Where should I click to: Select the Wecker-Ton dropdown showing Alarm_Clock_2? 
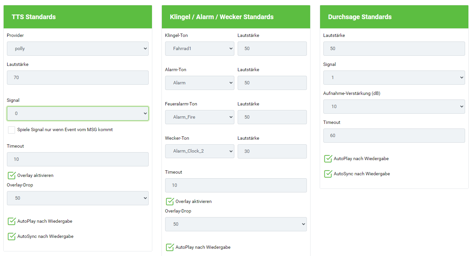coord(199,151)
